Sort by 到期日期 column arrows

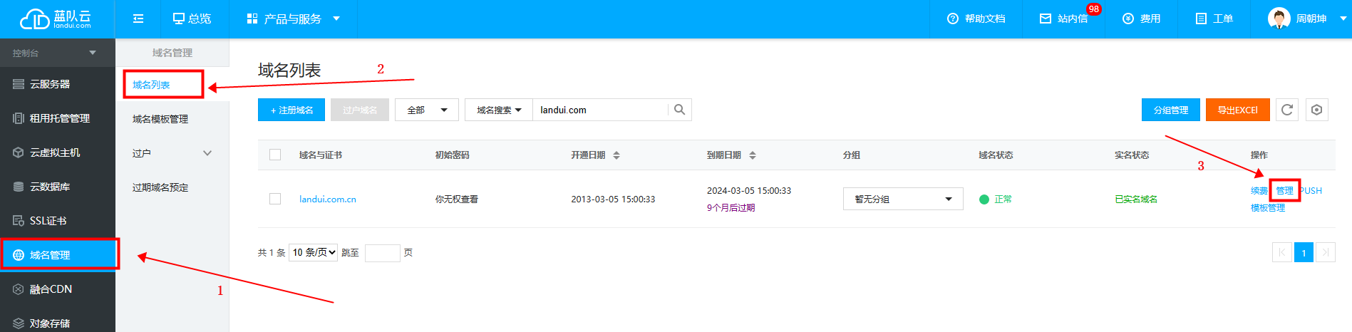click(753, 155)
